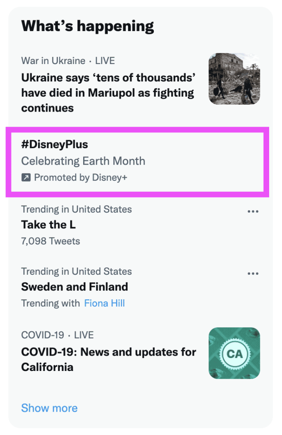Click the Promoted by Disney+ label
Viewport: 282px width, 435px height.
click(x=80, y=177)
